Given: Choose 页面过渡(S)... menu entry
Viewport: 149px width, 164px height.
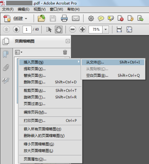Looking at the screenshot, I should coord(50,104).
